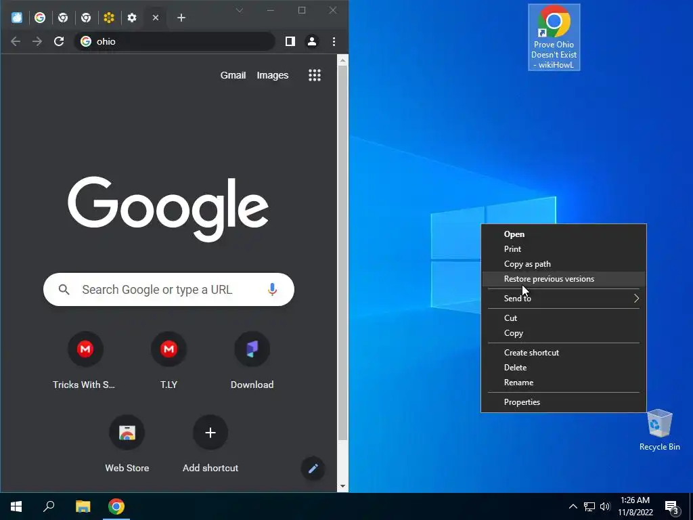
Task: Open the Download shortcut tile
Action: tap(252, 361)
